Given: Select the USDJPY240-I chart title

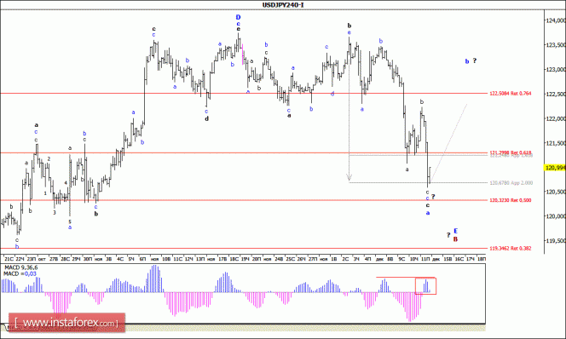Looking at the screenshot, I should click(283, 5).
